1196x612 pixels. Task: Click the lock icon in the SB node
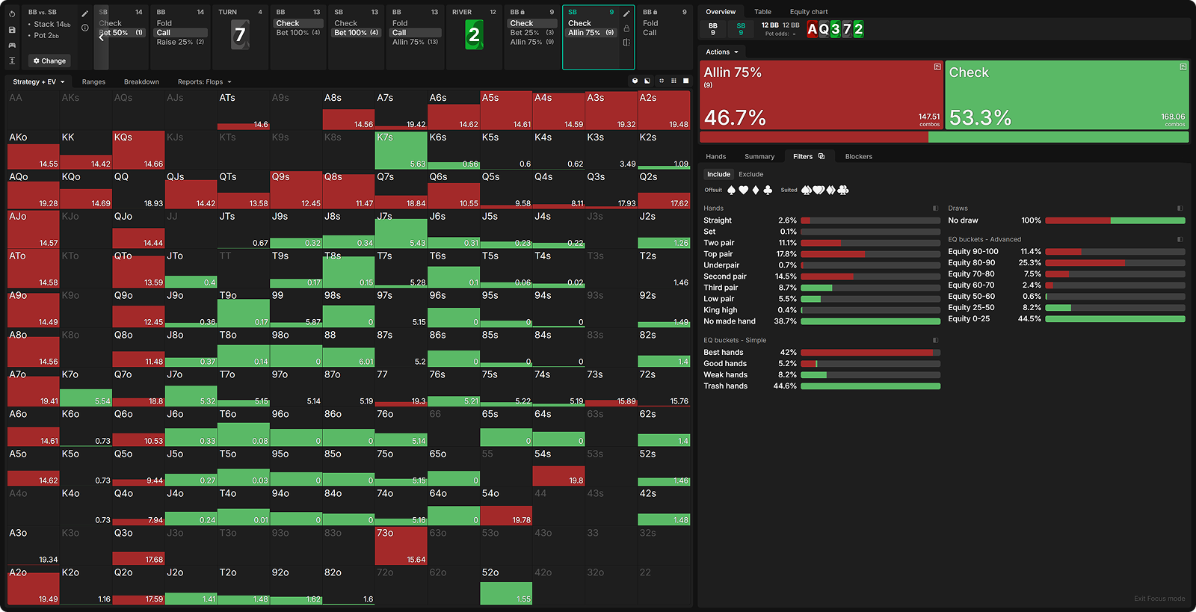(626, 28)
